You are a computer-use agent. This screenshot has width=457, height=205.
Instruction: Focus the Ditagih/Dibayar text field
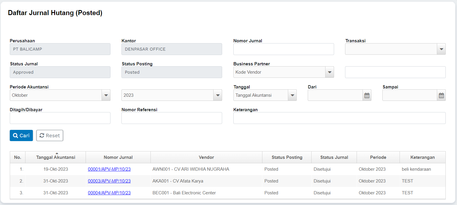click(60, 118)
